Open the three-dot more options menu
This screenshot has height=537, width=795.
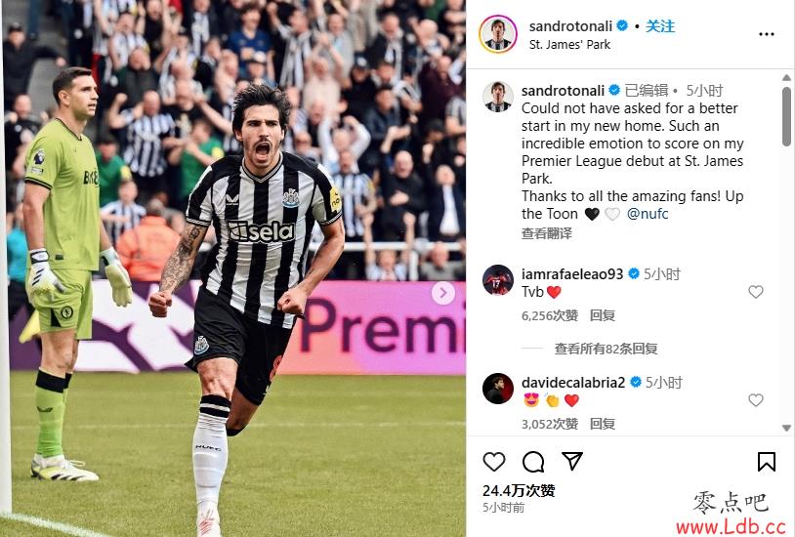[x=766, y=34]
